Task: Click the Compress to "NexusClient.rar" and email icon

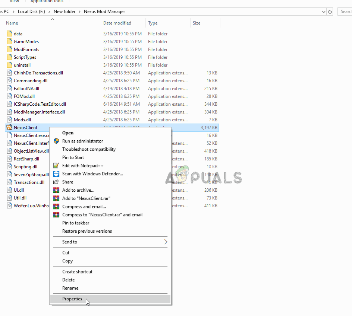Action: [x=56, y=215]
